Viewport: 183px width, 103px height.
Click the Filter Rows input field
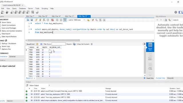[x=59, y=44]
